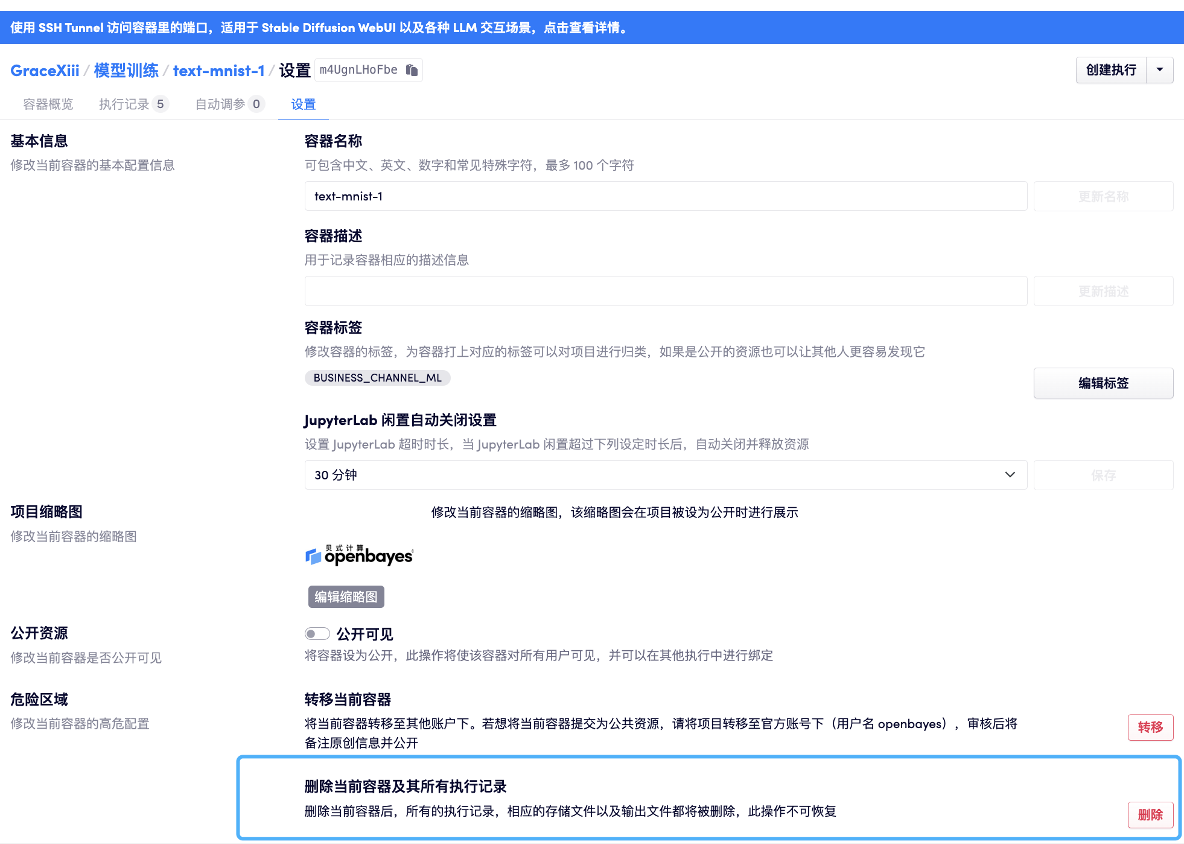
Task: Click the 更新名称 button
Action: tap(1103, 196)
